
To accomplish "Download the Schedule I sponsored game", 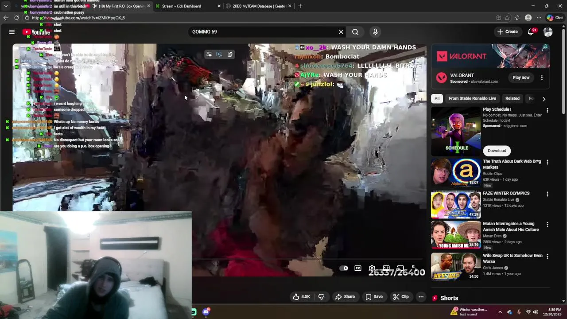I will (x=497, y=151).
